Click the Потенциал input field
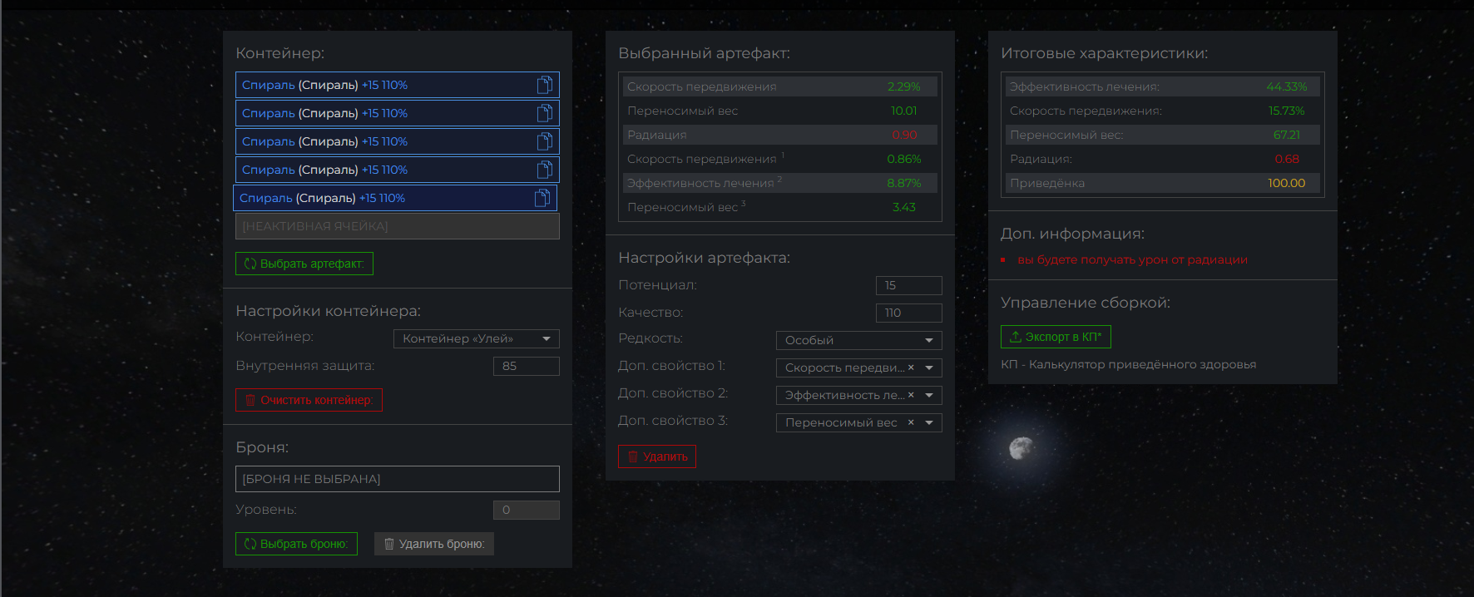Image resolution: width=1474 pixels, height=597 pixels. (908, 285)
